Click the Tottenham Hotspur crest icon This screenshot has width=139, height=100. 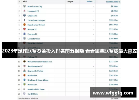(24, 20)
